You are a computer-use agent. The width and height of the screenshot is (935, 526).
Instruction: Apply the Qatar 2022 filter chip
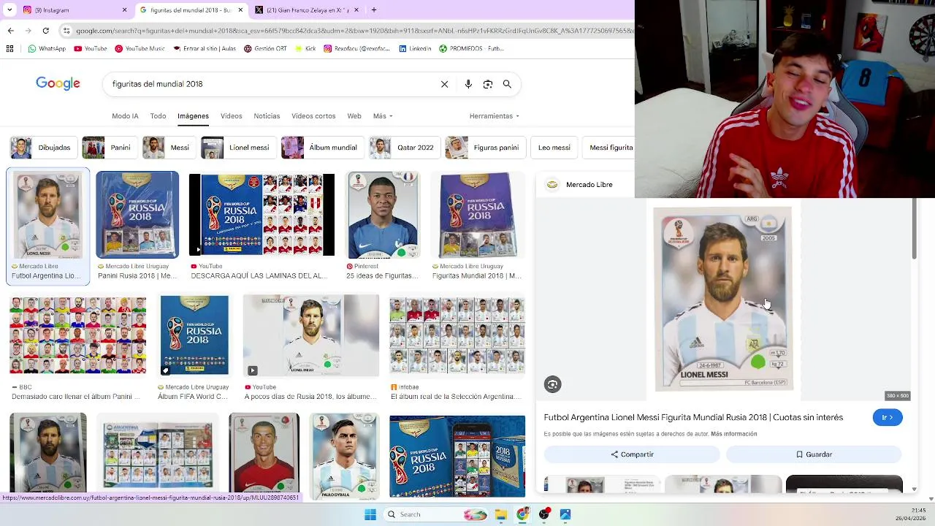click(404, 148)
